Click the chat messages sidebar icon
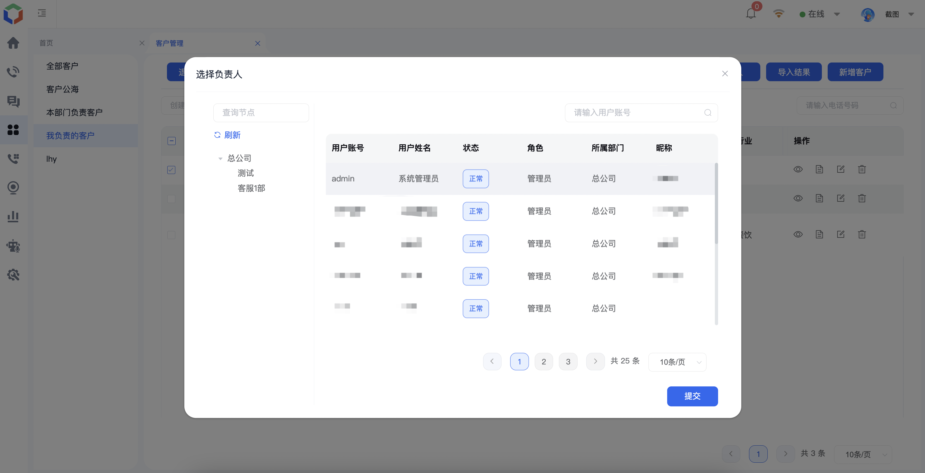925x473 pixels. click(13, 101)
